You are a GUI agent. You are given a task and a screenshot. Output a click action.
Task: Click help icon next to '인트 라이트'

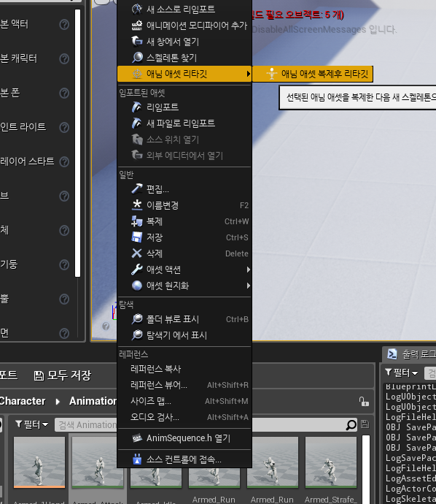pos(64,127)
